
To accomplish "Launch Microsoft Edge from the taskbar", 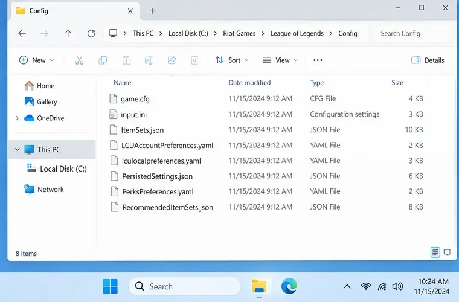I will (289, 286).
